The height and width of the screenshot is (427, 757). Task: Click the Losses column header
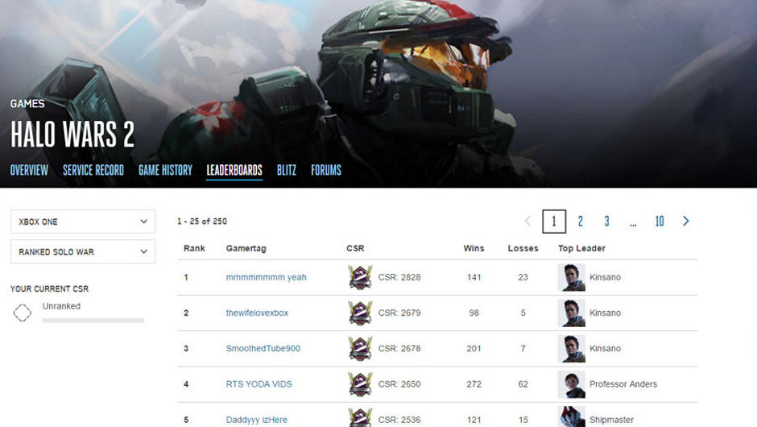tap(523, 248)
